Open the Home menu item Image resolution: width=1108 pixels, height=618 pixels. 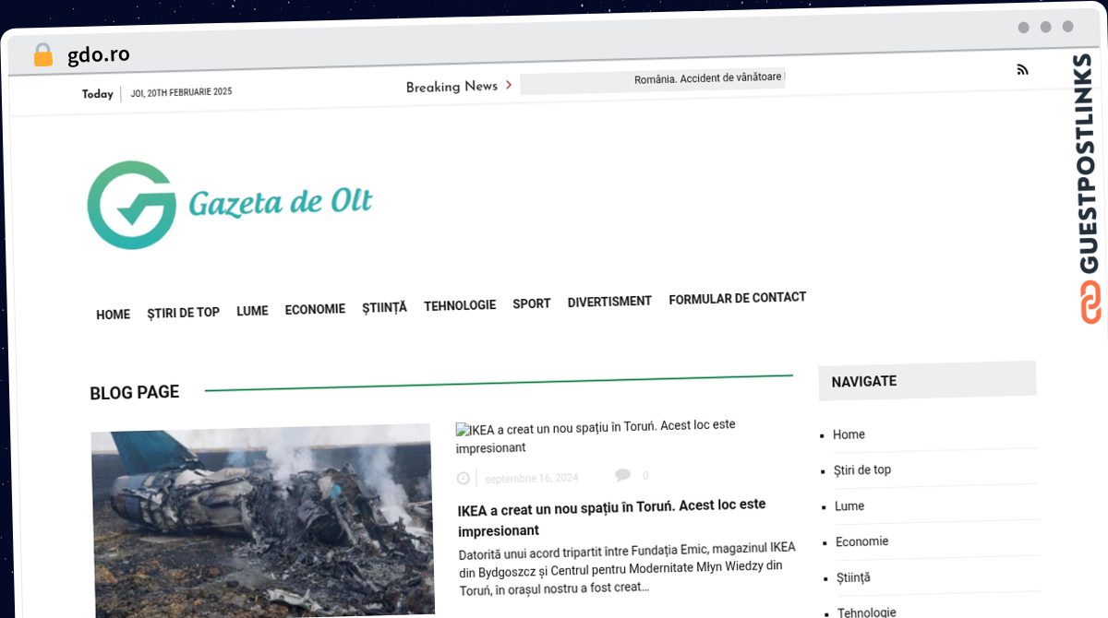pos(113,315)
